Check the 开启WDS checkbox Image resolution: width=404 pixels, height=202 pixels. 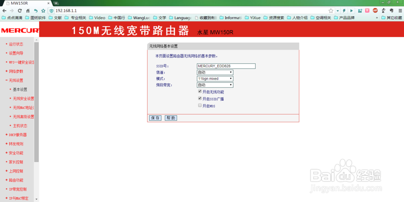click(x=200, y=105)
